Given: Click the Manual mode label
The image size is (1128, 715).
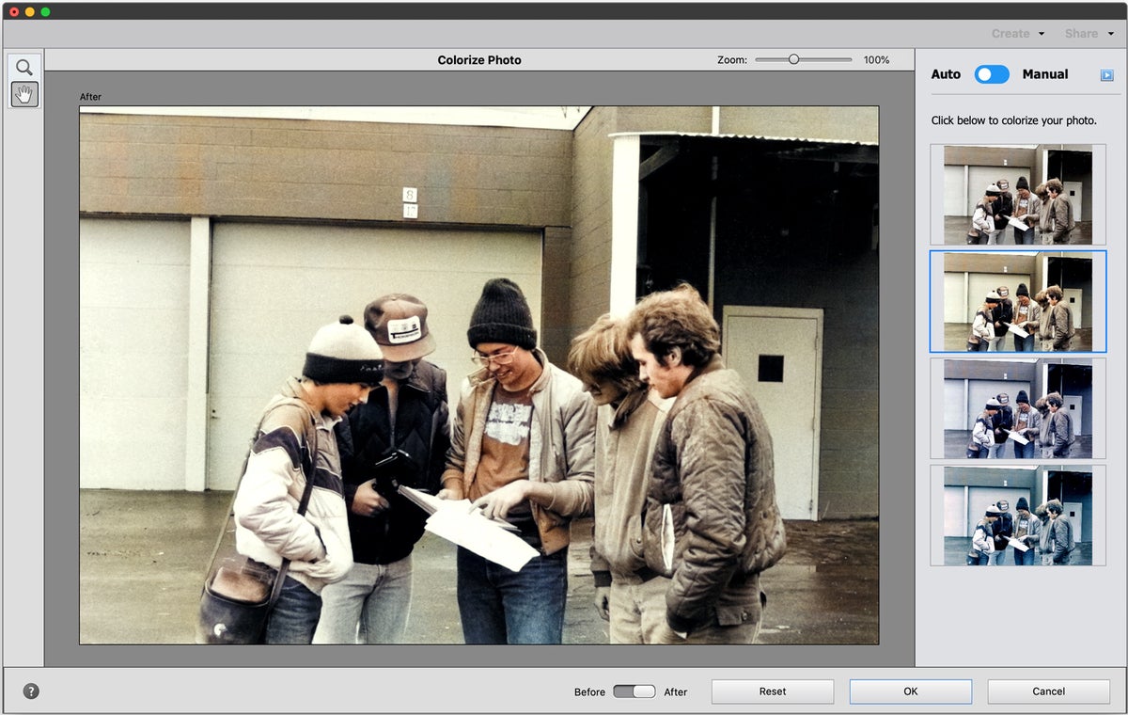Looking at the screenshot, I should pos(1045,74).
